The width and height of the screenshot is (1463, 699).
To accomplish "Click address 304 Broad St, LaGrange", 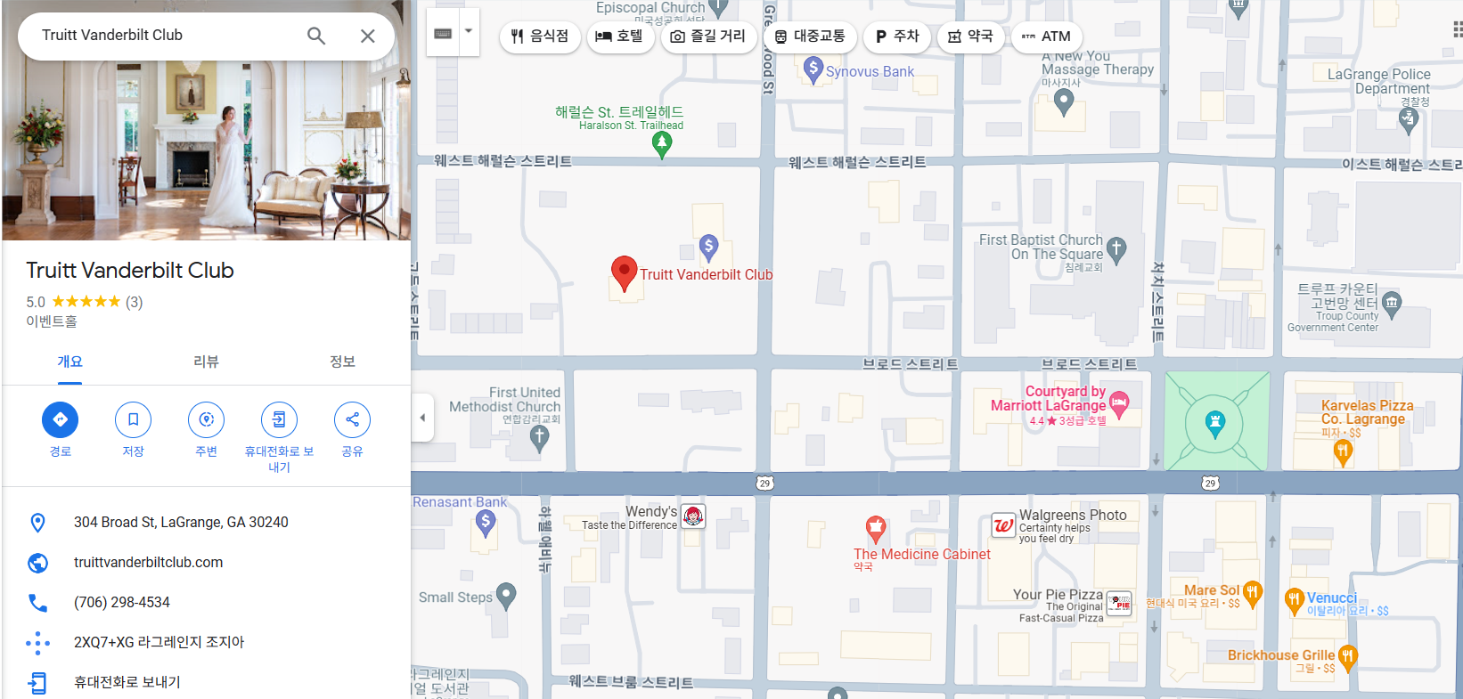I will 181,523.
